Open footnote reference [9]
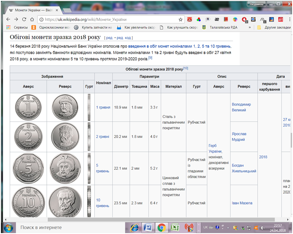The width and height of the screenshot is (293, 234). tap(150, 58)
